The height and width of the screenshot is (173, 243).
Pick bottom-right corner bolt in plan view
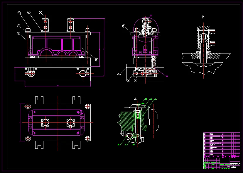(87, 139)
